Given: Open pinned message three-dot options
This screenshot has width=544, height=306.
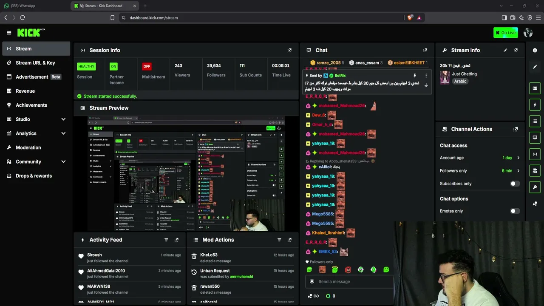Looking at the screenshot, I should point(426,76).
